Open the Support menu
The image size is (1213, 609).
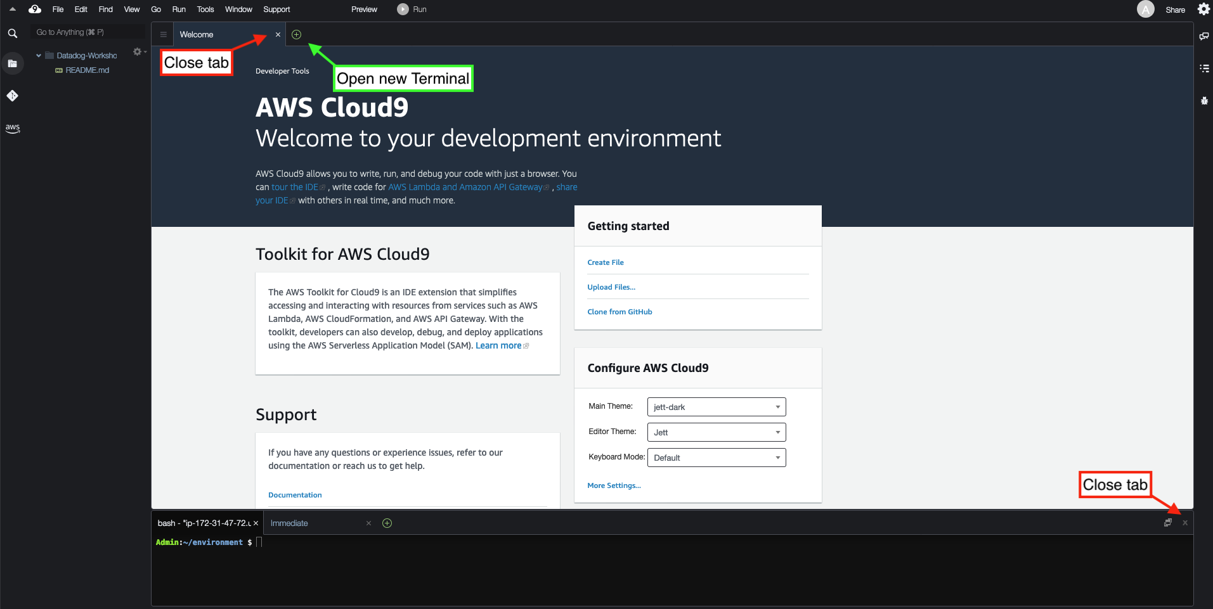276,9
